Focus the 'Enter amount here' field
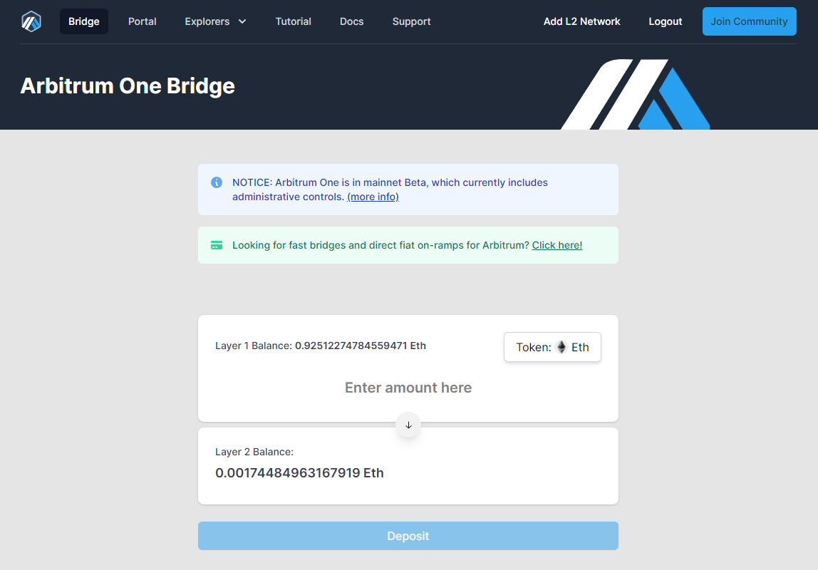 [x=408, y=388]
